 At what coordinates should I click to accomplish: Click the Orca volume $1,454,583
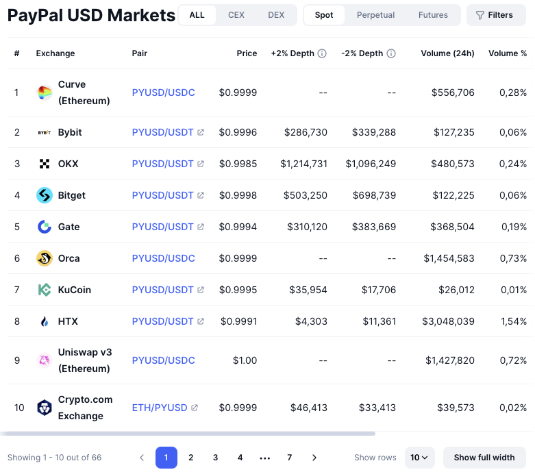449,258
